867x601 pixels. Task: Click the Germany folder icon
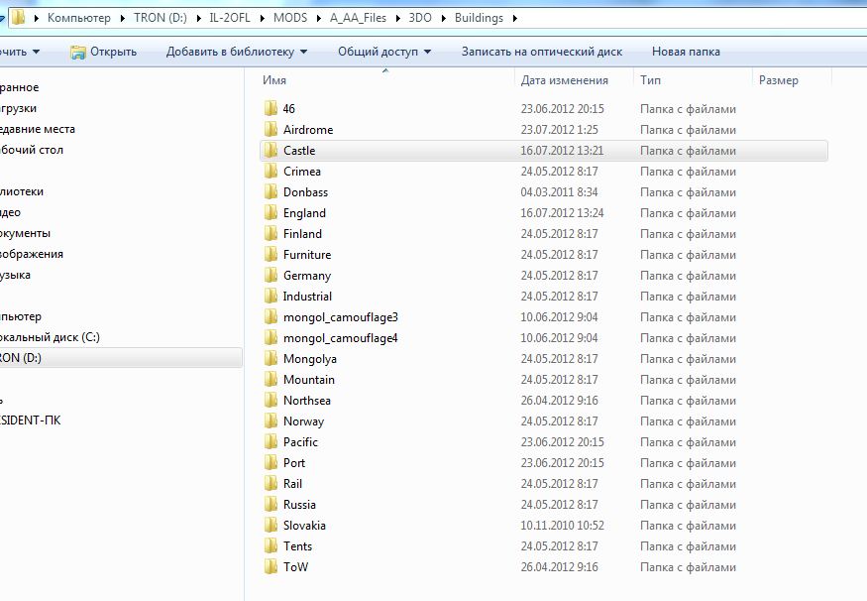[271, 276]
